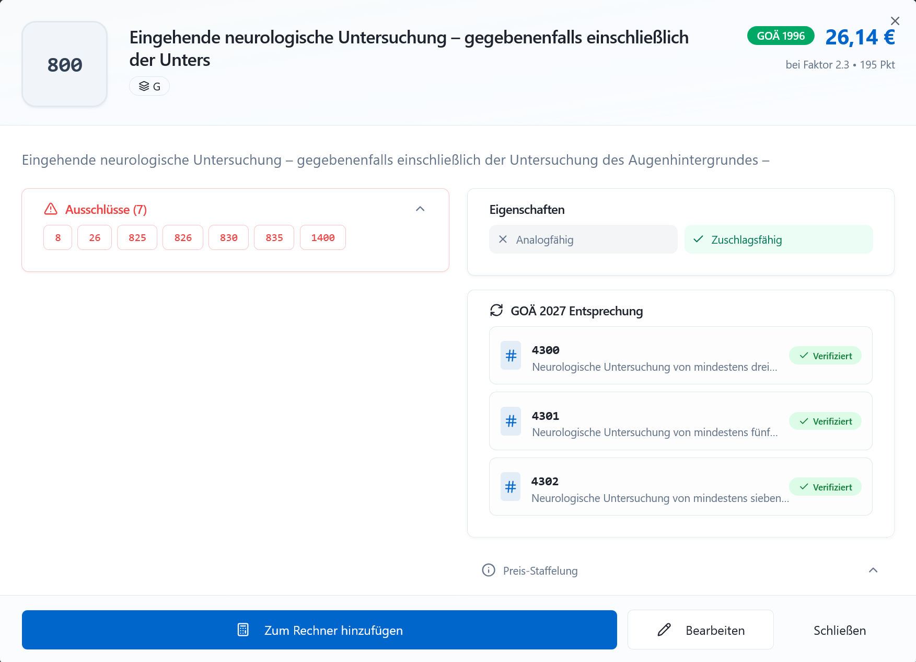Click the Schließen button
Viewport: 916px width, 662px height.
click(x=839, y=630)
